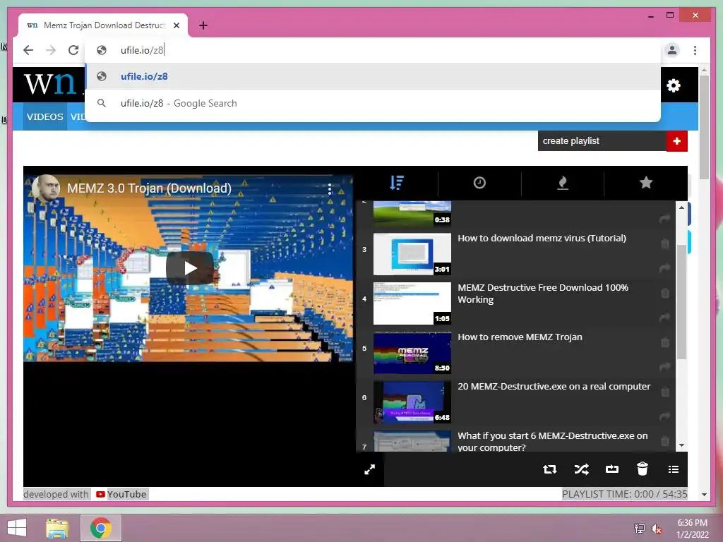Open How to remove MEMZ Trojan
This screenshot has width=723, height=542.
520,337
